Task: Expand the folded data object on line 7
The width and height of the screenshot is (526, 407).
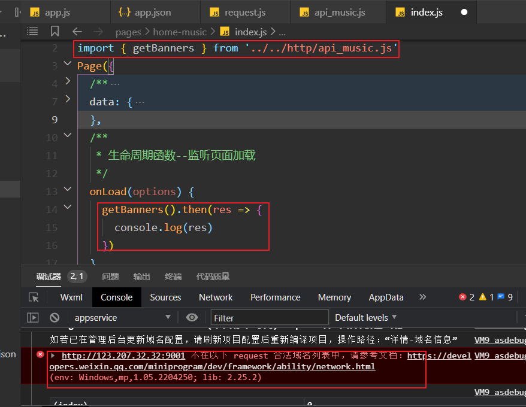Action: [68, 100]
